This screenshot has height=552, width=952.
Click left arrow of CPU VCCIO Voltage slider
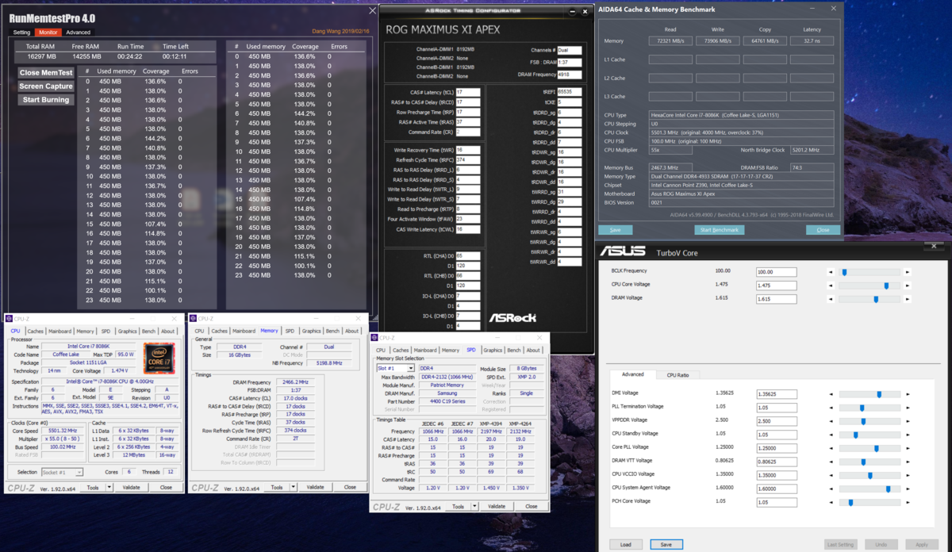(x=831, y=475)
